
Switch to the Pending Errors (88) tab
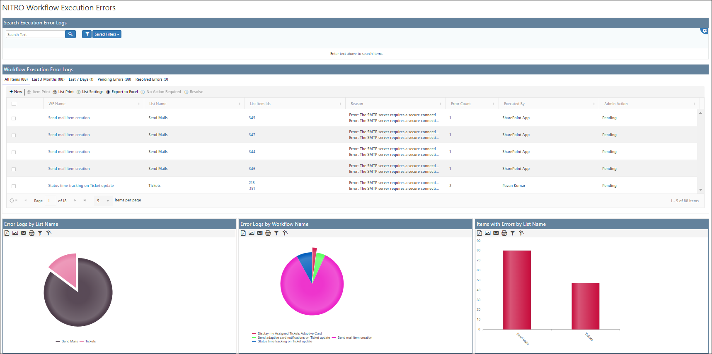(114, 79)
